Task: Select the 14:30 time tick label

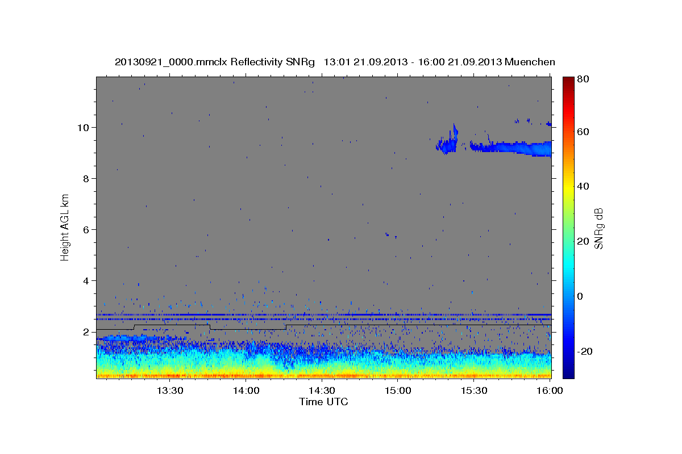Action: point(322,390)
